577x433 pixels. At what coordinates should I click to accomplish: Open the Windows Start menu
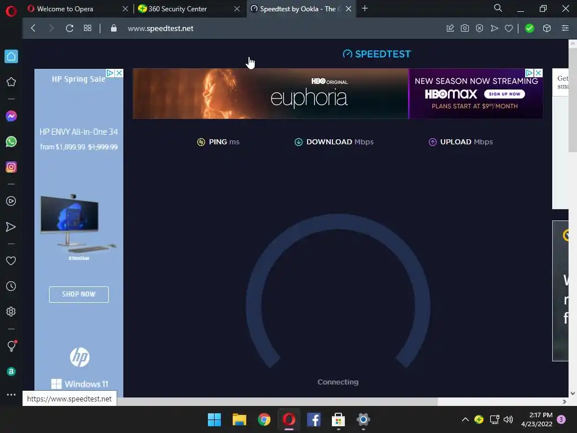(214, 419)
